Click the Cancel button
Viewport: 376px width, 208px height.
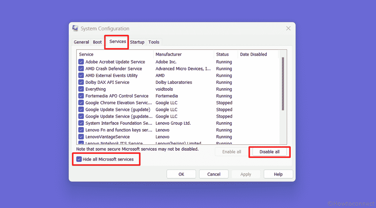[x=214, y=174]
